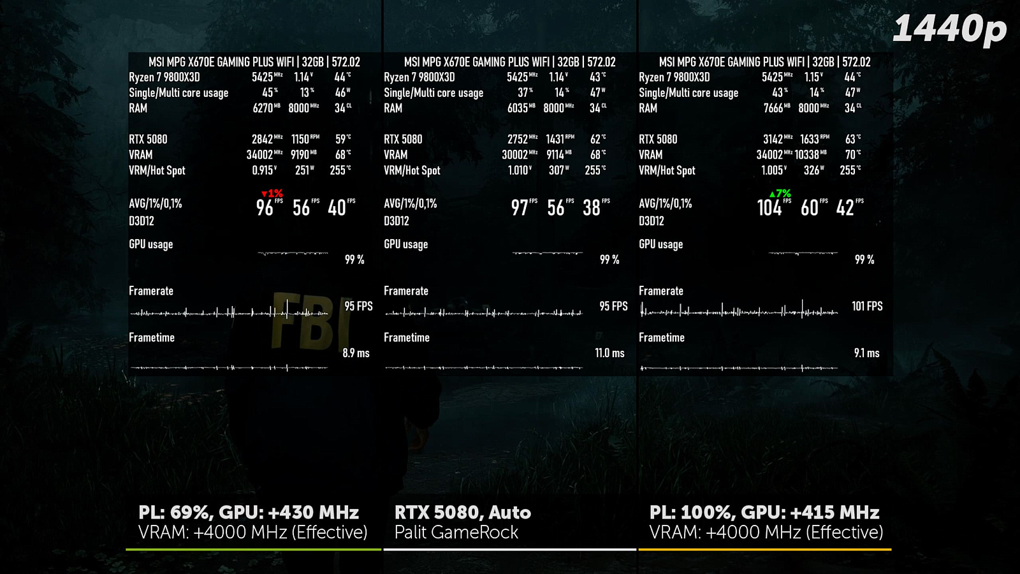Click the 60 FPS 1% low value
Image resolution: width=1020 pixels, height=574 pixels.
(x=814, y=207)
